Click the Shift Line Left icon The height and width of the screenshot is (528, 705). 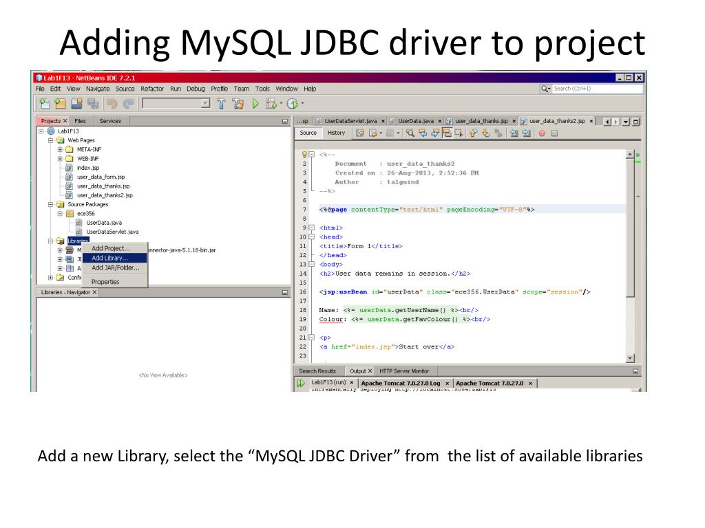(514, 133)
